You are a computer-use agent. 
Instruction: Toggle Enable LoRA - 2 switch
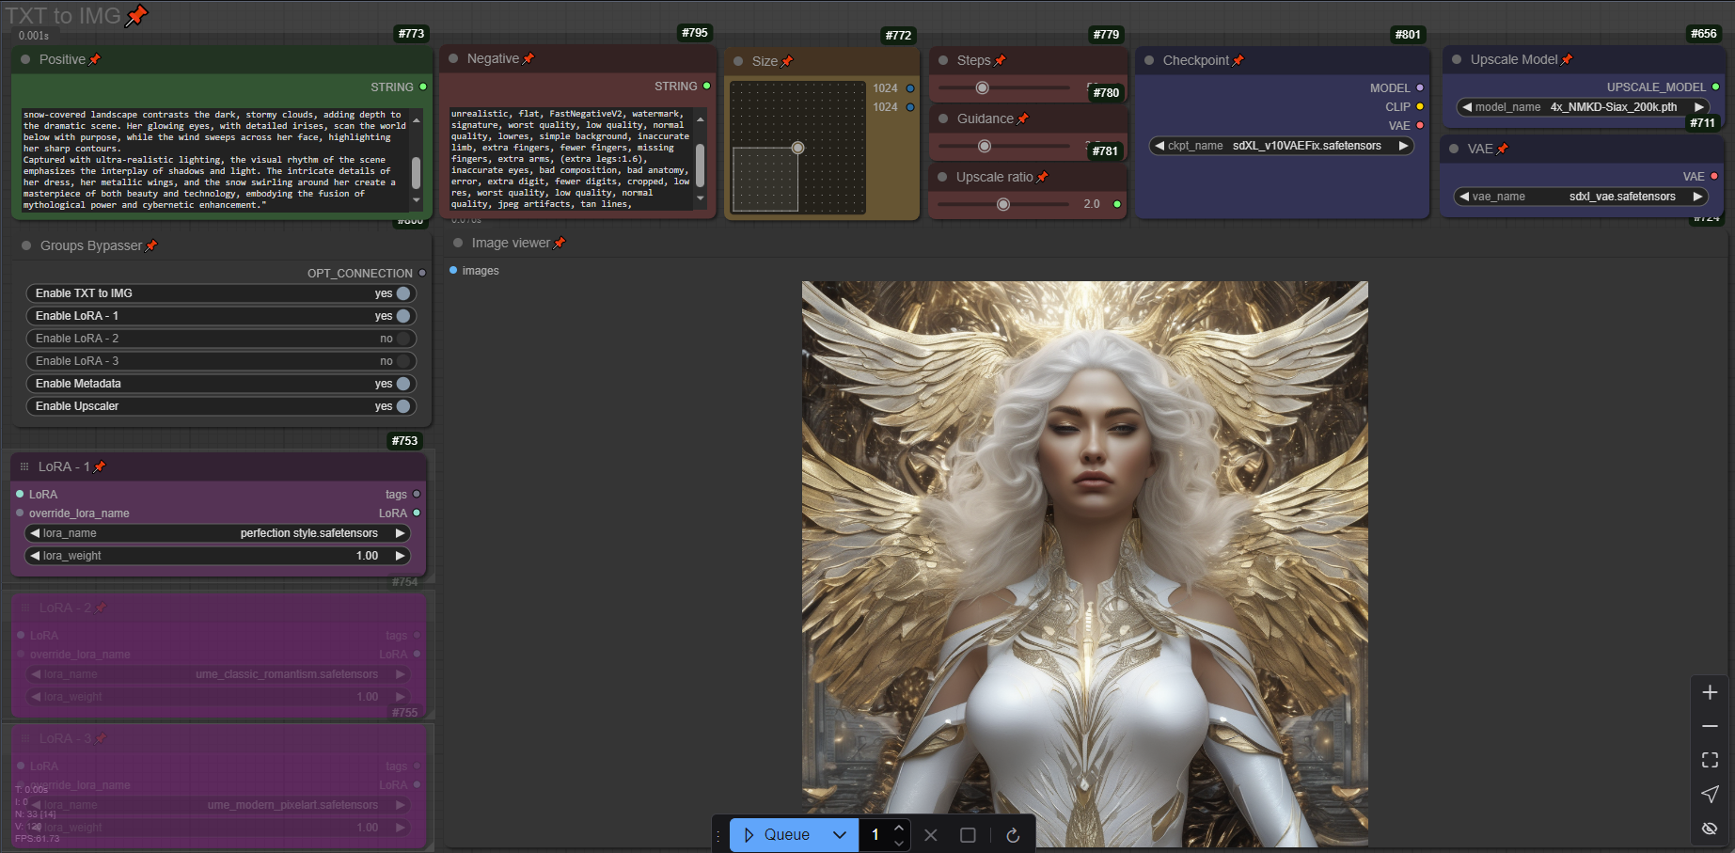pos(402,339)
